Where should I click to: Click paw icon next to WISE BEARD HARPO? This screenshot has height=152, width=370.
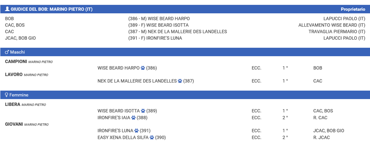pyautogui.click(x=143, y=68)
